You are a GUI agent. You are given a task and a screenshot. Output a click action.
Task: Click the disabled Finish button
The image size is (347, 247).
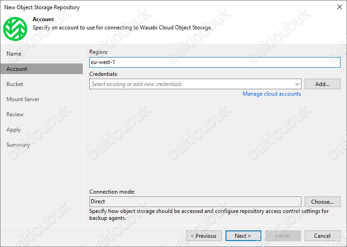click(x=283, y=236)
